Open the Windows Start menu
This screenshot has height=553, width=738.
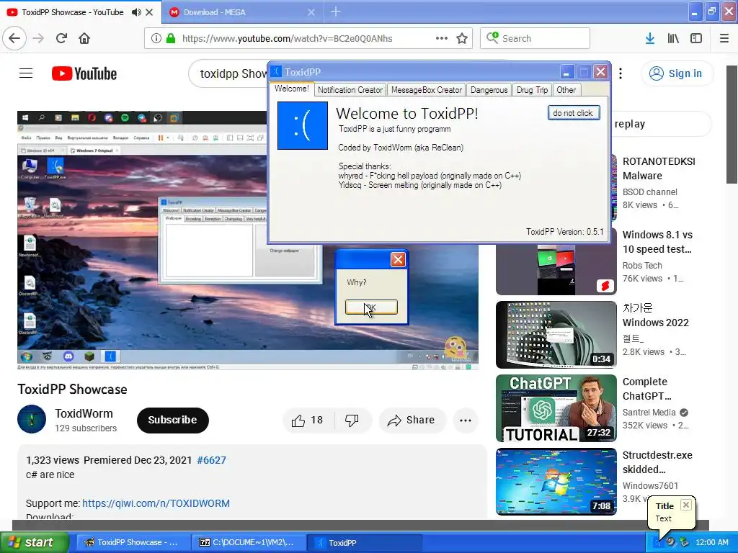[34, 543]
